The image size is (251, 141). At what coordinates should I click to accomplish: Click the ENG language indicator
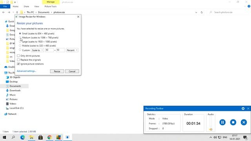click(x=225, y=137)
